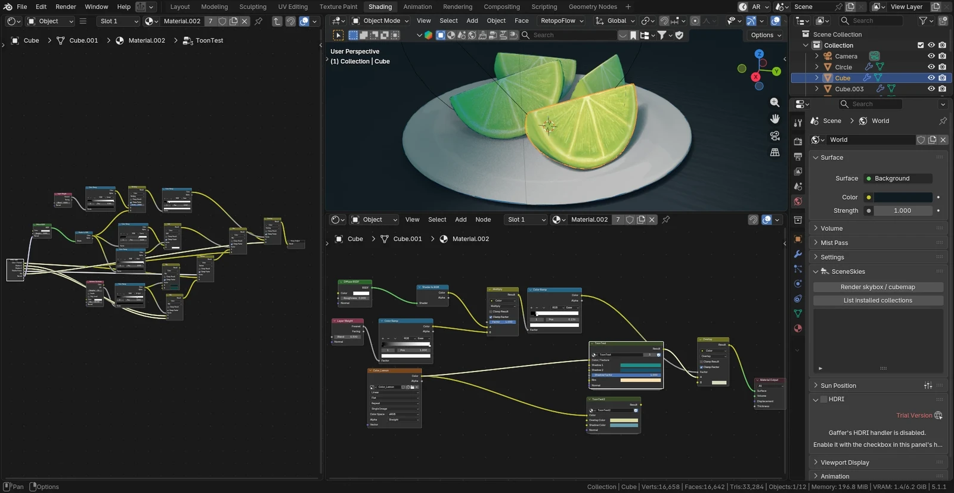Open the Object Mode dropdown
Image resolution: width=954 pixels, height=493 pixels.
[380, 21]
